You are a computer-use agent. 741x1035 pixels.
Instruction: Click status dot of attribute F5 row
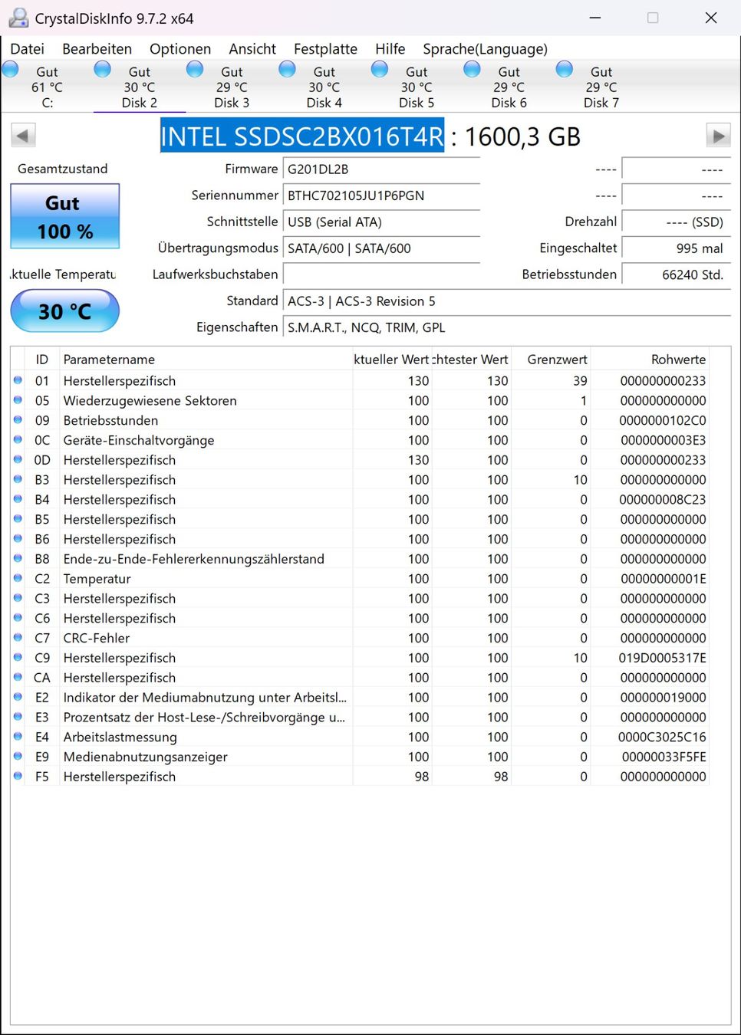tap(18, 776)
